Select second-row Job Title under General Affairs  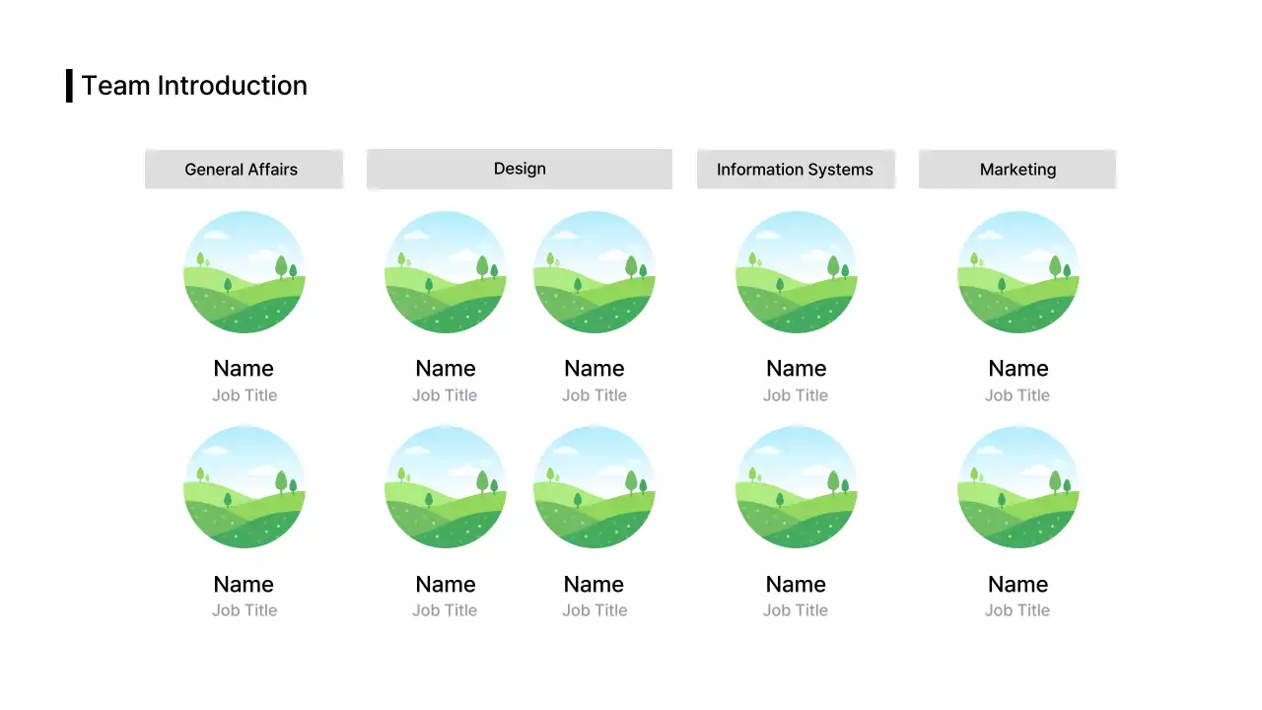tap(245, 610)
